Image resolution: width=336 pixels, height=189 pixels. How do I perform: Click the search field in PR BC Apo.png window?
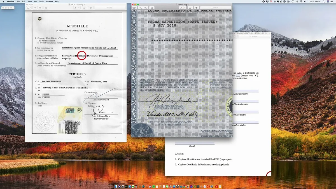(x=109, y=8)
